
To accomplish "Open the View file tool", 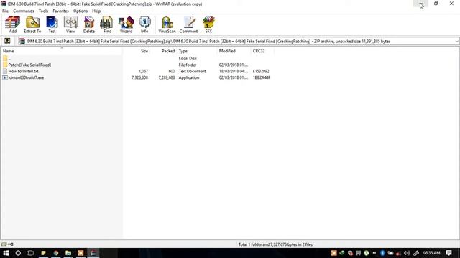I will (70, 24).
